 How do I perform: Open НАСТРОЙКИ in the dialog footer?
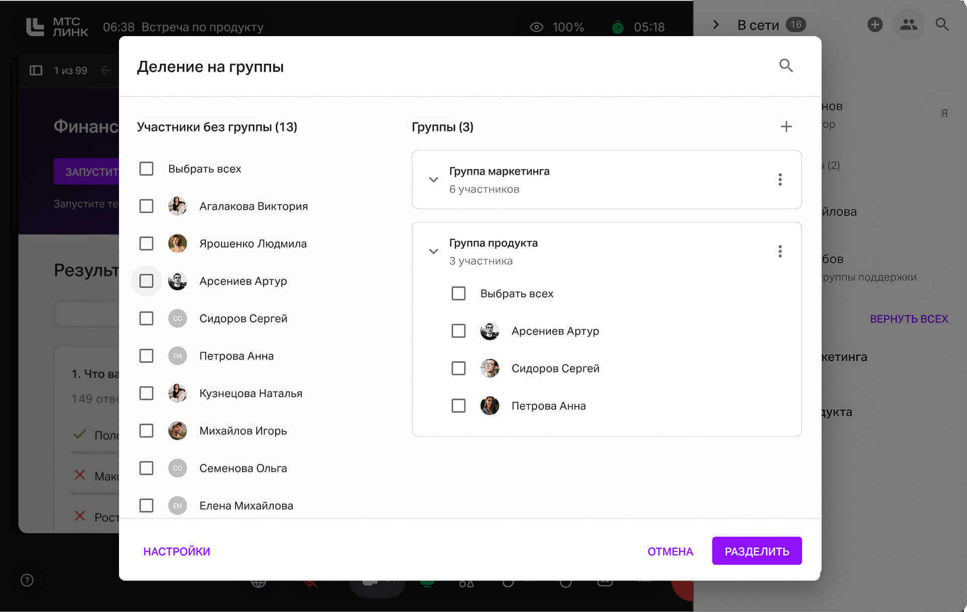[177, 552]
